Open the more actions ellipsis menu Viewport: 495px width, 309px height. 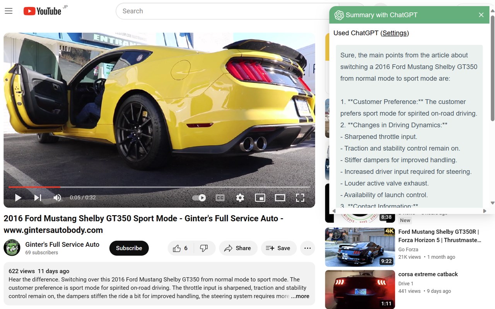coord(307,248)
